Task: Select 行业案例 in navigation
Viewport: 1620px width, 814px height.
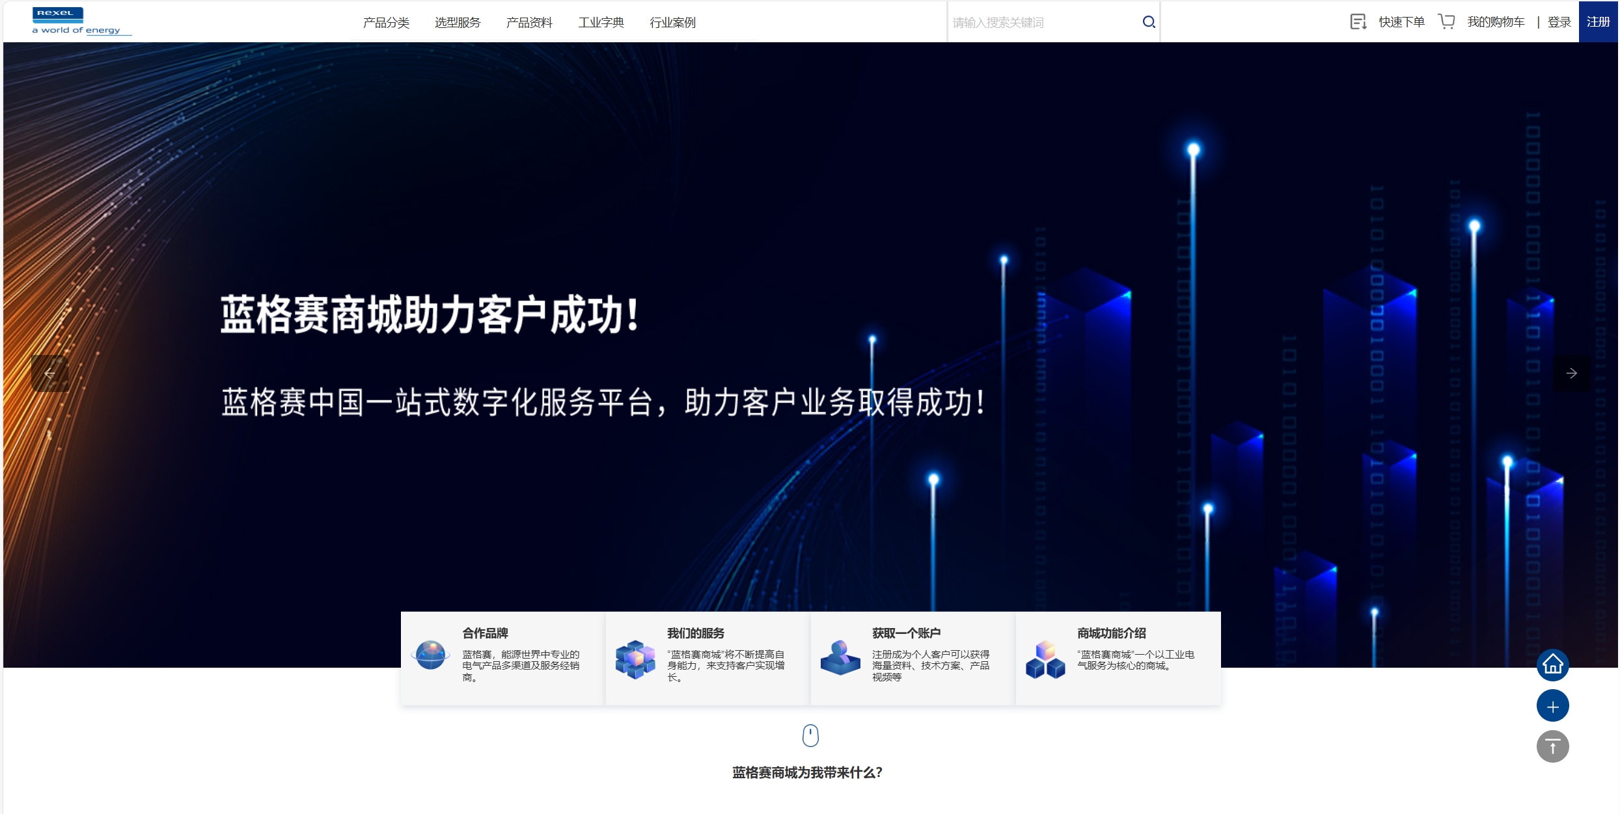Action: click(x=672, y=23)
